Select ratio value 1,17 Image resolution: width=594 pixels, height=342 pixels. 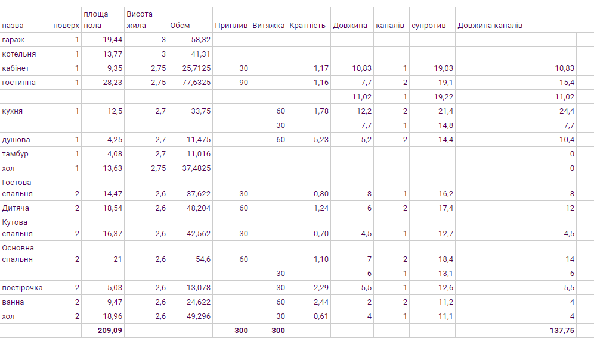point(309,68)
